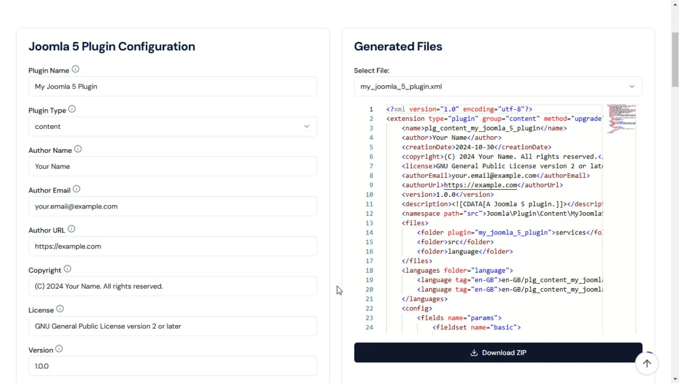Screen dimensions: 679x383
Task: Click the '</languages>' closing tag line
Action: pos(424,299)
